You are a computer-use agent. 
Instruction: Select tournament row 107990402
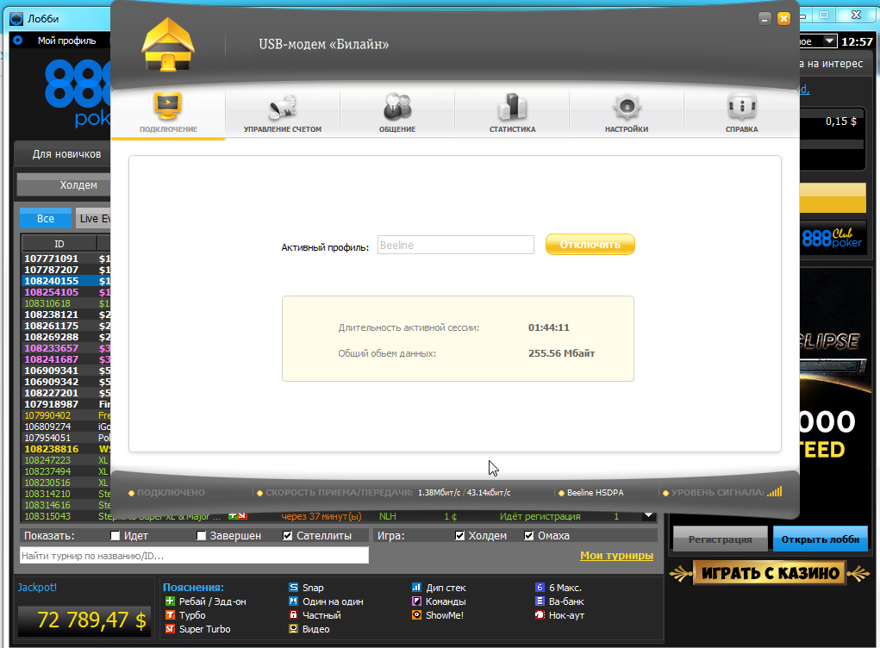click(66, 415)
